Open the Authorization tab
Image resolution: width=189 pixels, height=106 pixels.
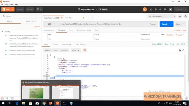[49, 30]
